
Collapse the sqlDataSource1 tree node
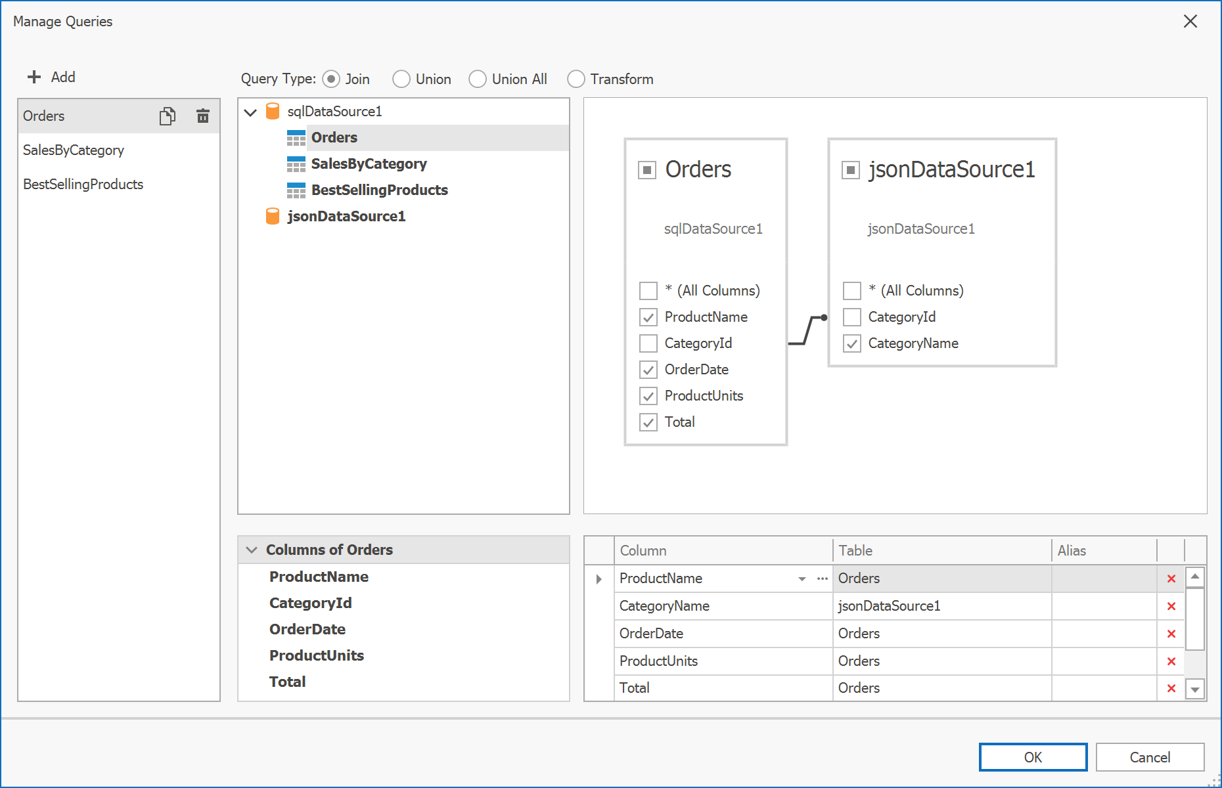pyautogui.click(x=250, y=112)
